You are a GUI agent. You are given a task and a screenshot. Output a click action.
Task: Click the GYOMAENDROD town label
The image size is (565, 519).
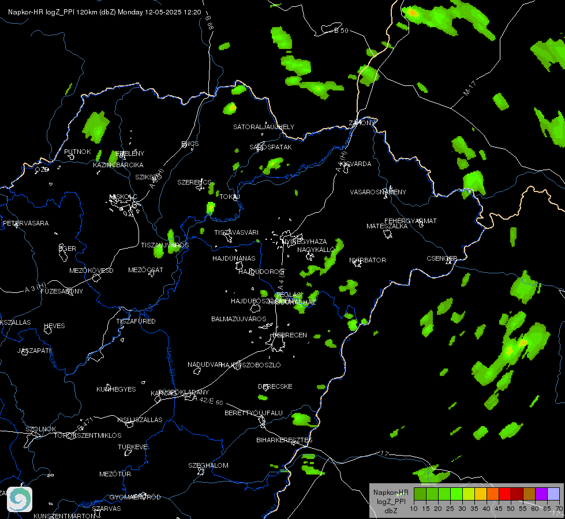[x=135, y=497]
